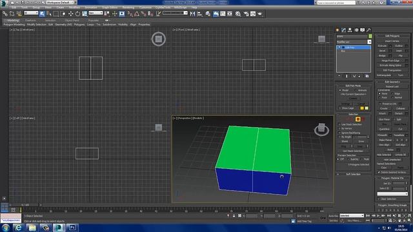Viewport: 413px width, 232px height.
Task: Collapse the Edit Geometry rollout
Action: point(392,82)
